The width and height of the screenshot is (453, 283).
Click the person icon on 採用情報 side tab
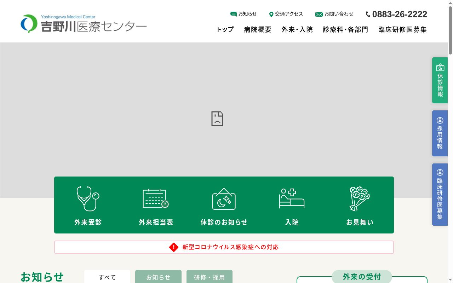point(440,120)
